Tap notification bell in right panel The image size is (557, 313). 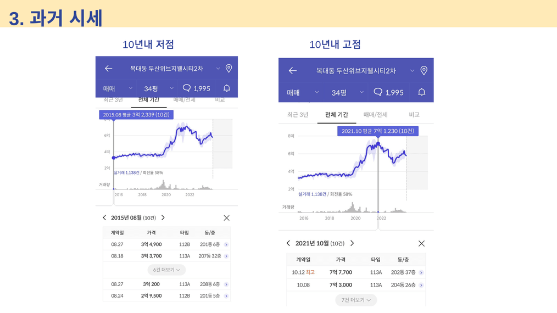pos(421,92)
